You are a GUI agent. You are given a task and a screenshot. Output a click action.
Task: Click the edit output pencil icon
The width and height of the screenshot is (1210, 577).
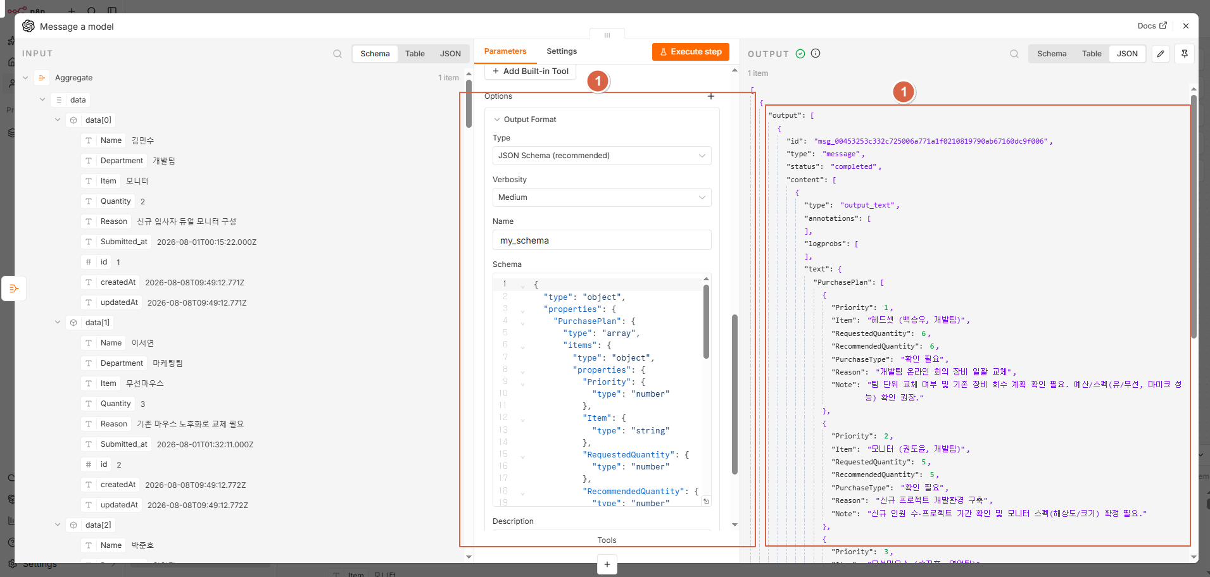[1161, 54]
